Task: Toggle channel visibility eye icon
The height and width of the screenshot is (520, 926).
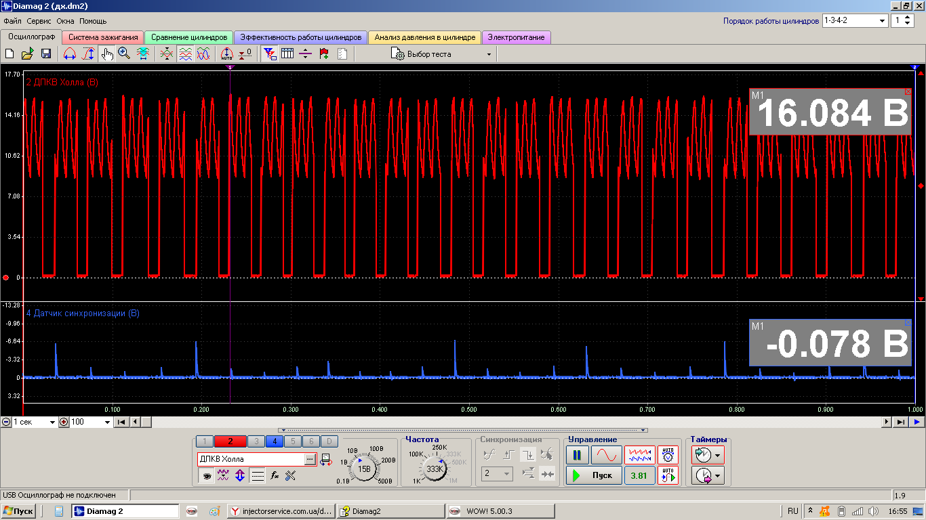Action: [x=205, y=476]
